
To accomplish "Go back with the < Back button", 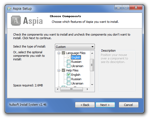I will (x=85, y=105).
